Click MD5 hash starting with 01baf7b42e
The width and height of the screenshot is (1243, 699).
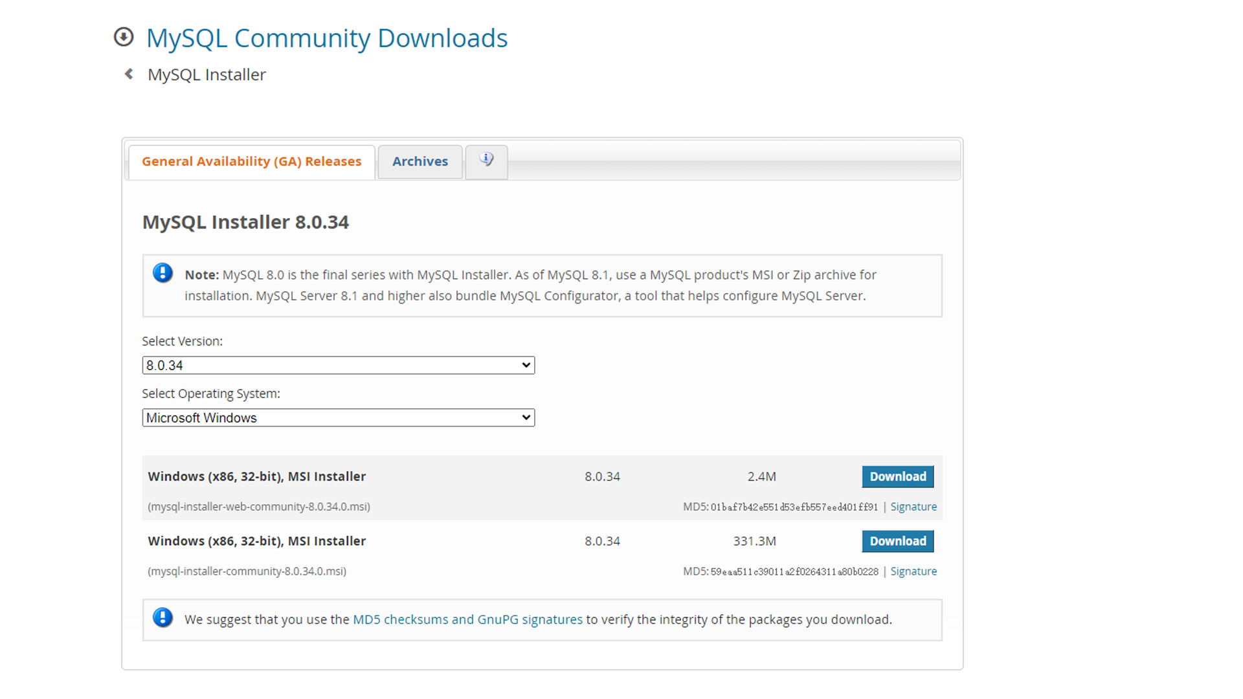pyautogui.click(x=794, y=507)
